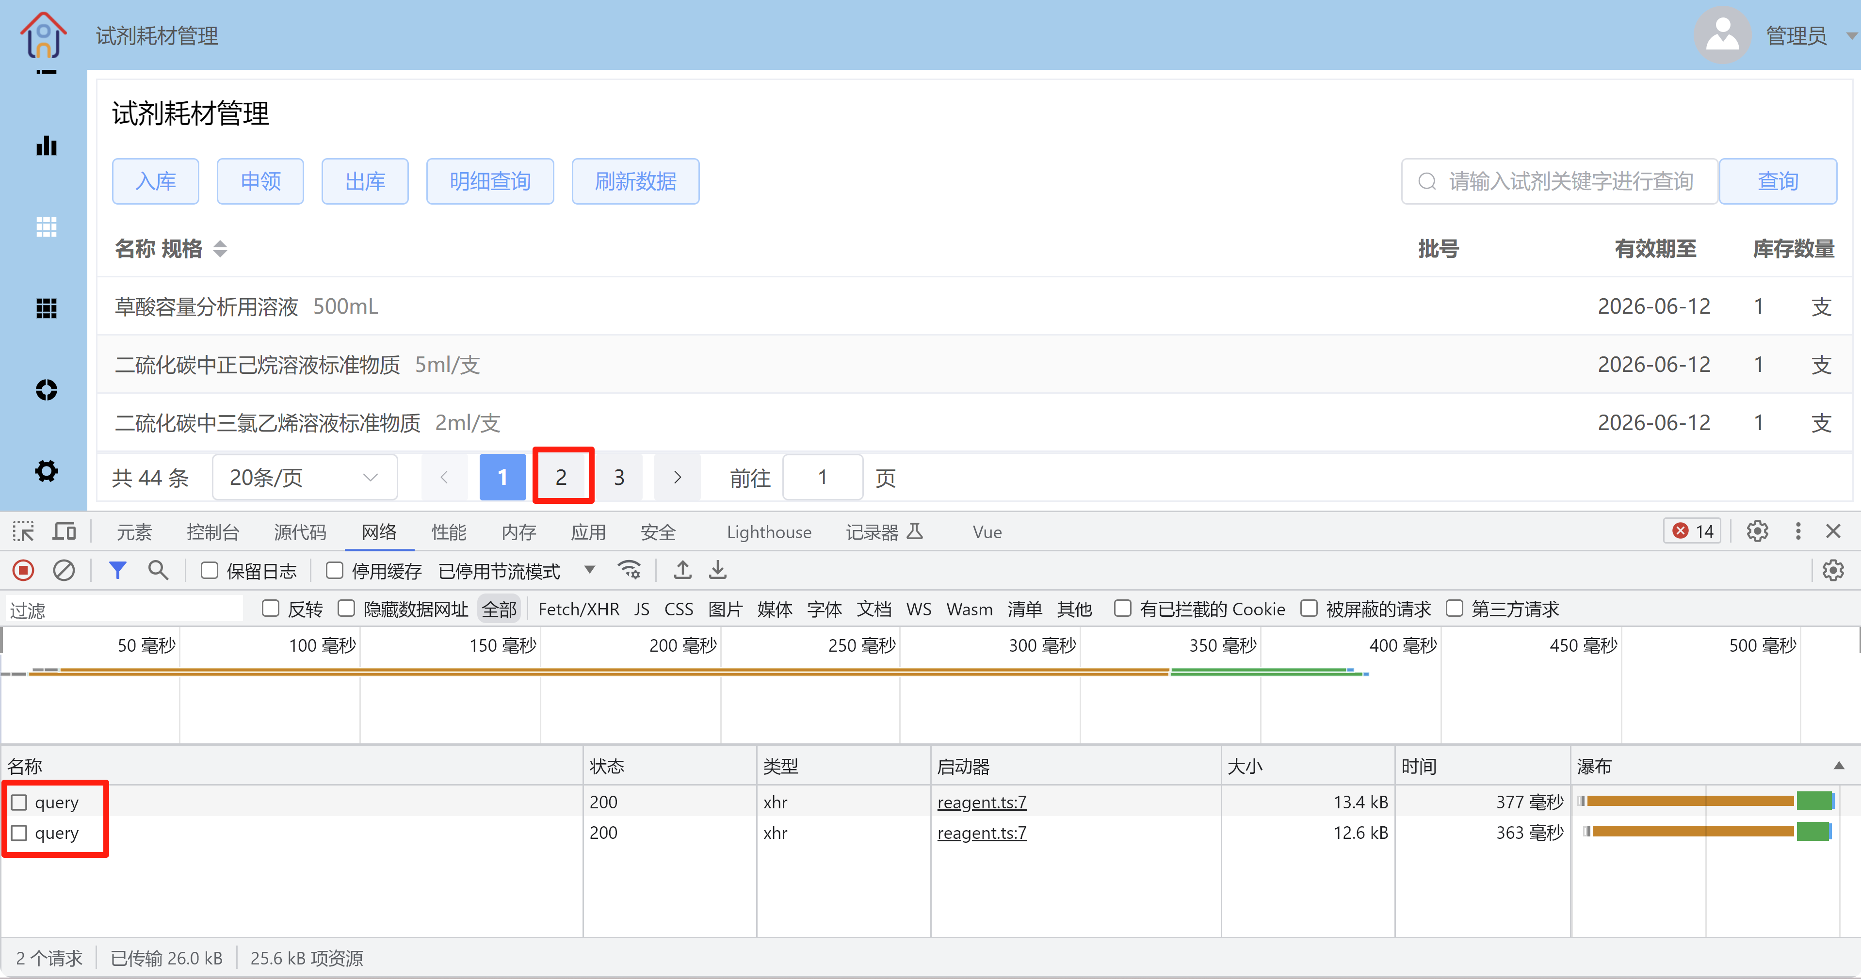Open the network conditions wifi icon

point(629,571)
